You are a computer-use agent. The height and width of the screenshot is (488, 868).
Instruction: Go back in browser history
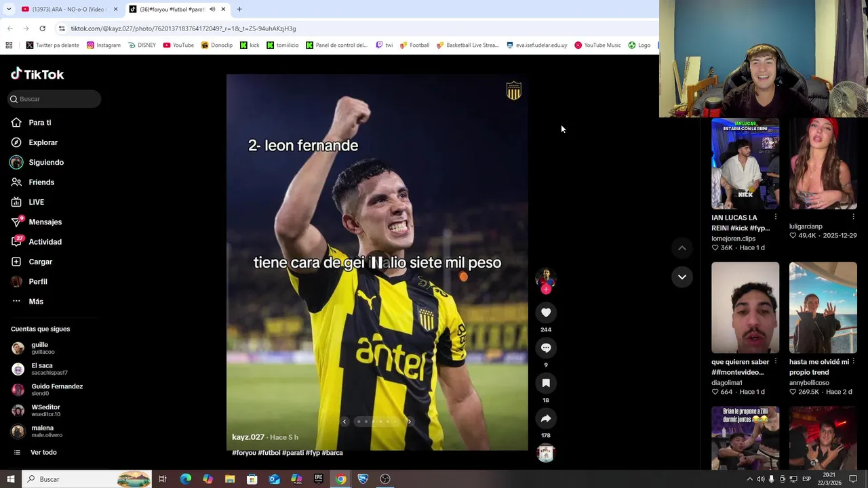(9, 28)
